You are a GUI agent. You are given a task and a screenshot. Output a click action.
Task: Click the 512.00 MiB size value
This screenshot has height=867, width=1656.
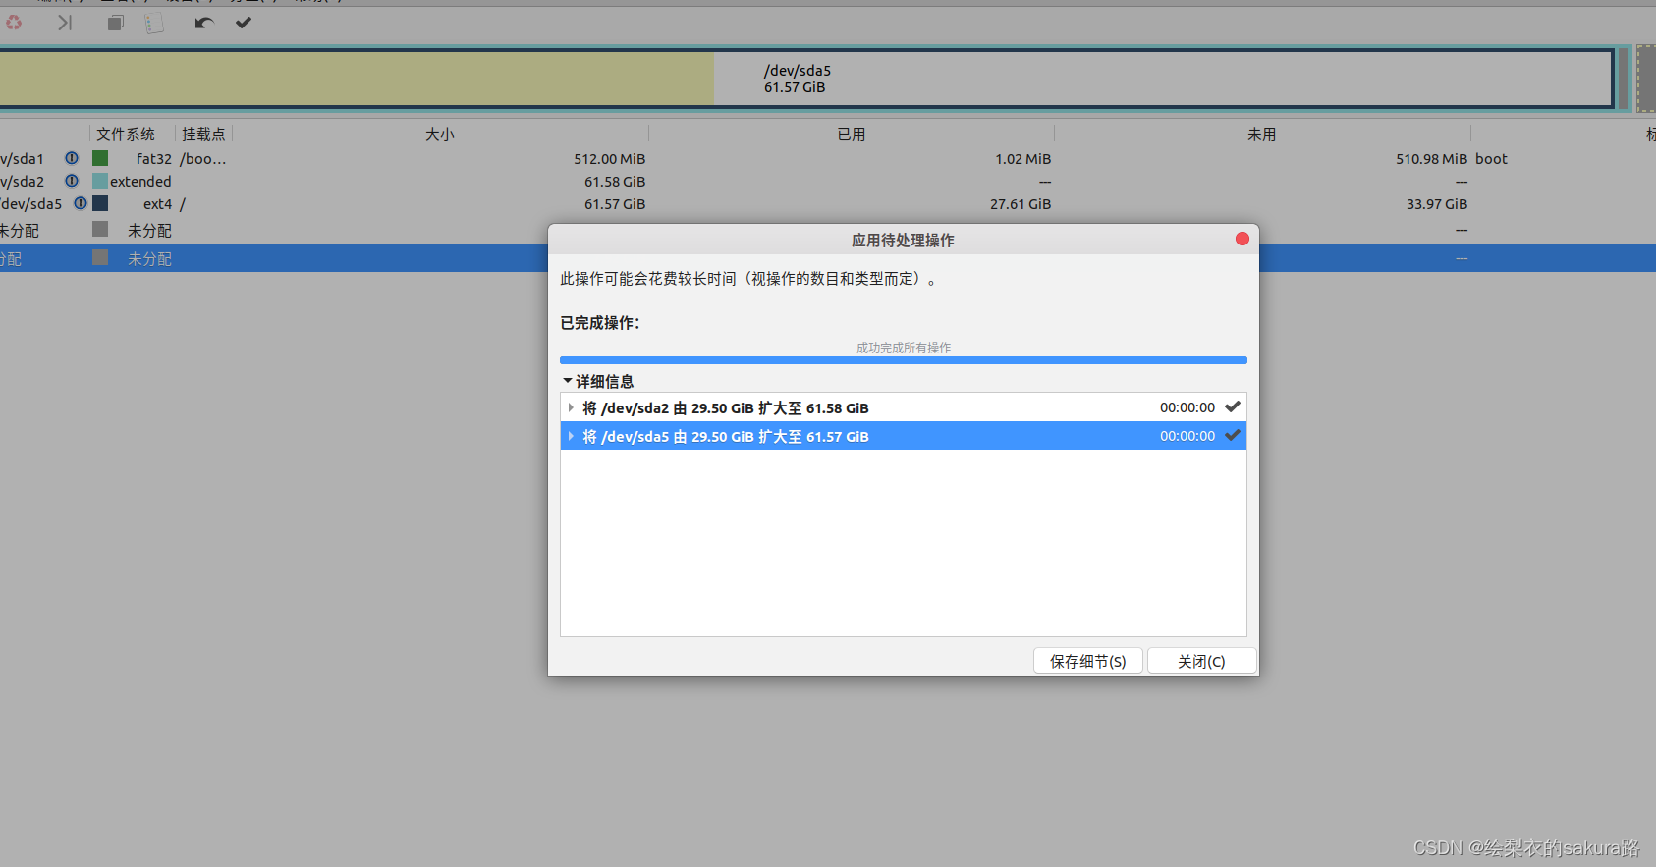pyautogui.click(x=610, y=159)
